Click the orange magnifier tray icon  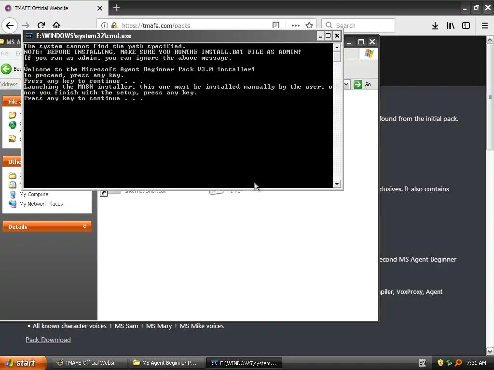458,363
